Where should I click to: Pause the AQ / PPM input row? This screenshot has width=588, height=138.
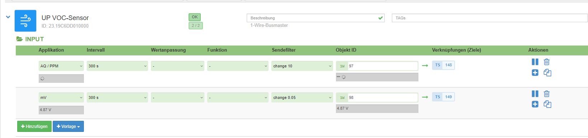[x=535, y=62]
